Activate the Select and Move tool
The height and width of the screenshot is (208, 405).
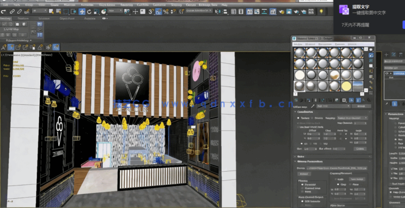[82, 12]
